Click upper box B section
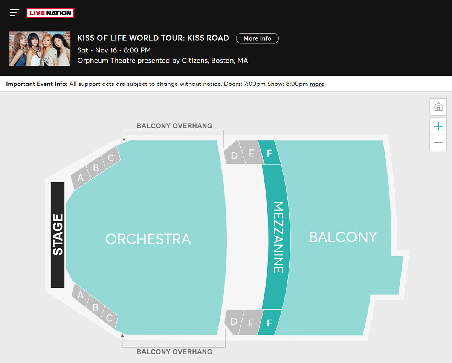This screenshot has width=452, height=363. 96,168
